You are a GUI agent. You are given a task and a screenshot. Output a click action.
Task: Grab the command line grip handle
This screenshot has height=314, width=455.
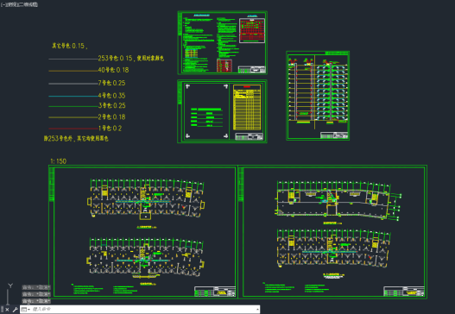coord(2,310)
